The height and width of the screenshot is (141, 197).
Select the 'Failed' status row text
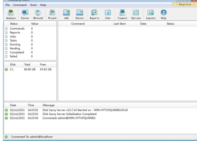click(13, 56)
